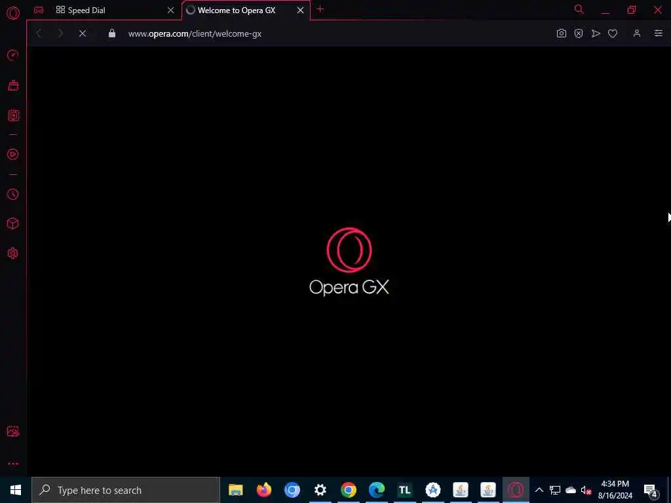671x503 pixels.
Task: Open the Player sidebar icon
Action: point(13,155)
